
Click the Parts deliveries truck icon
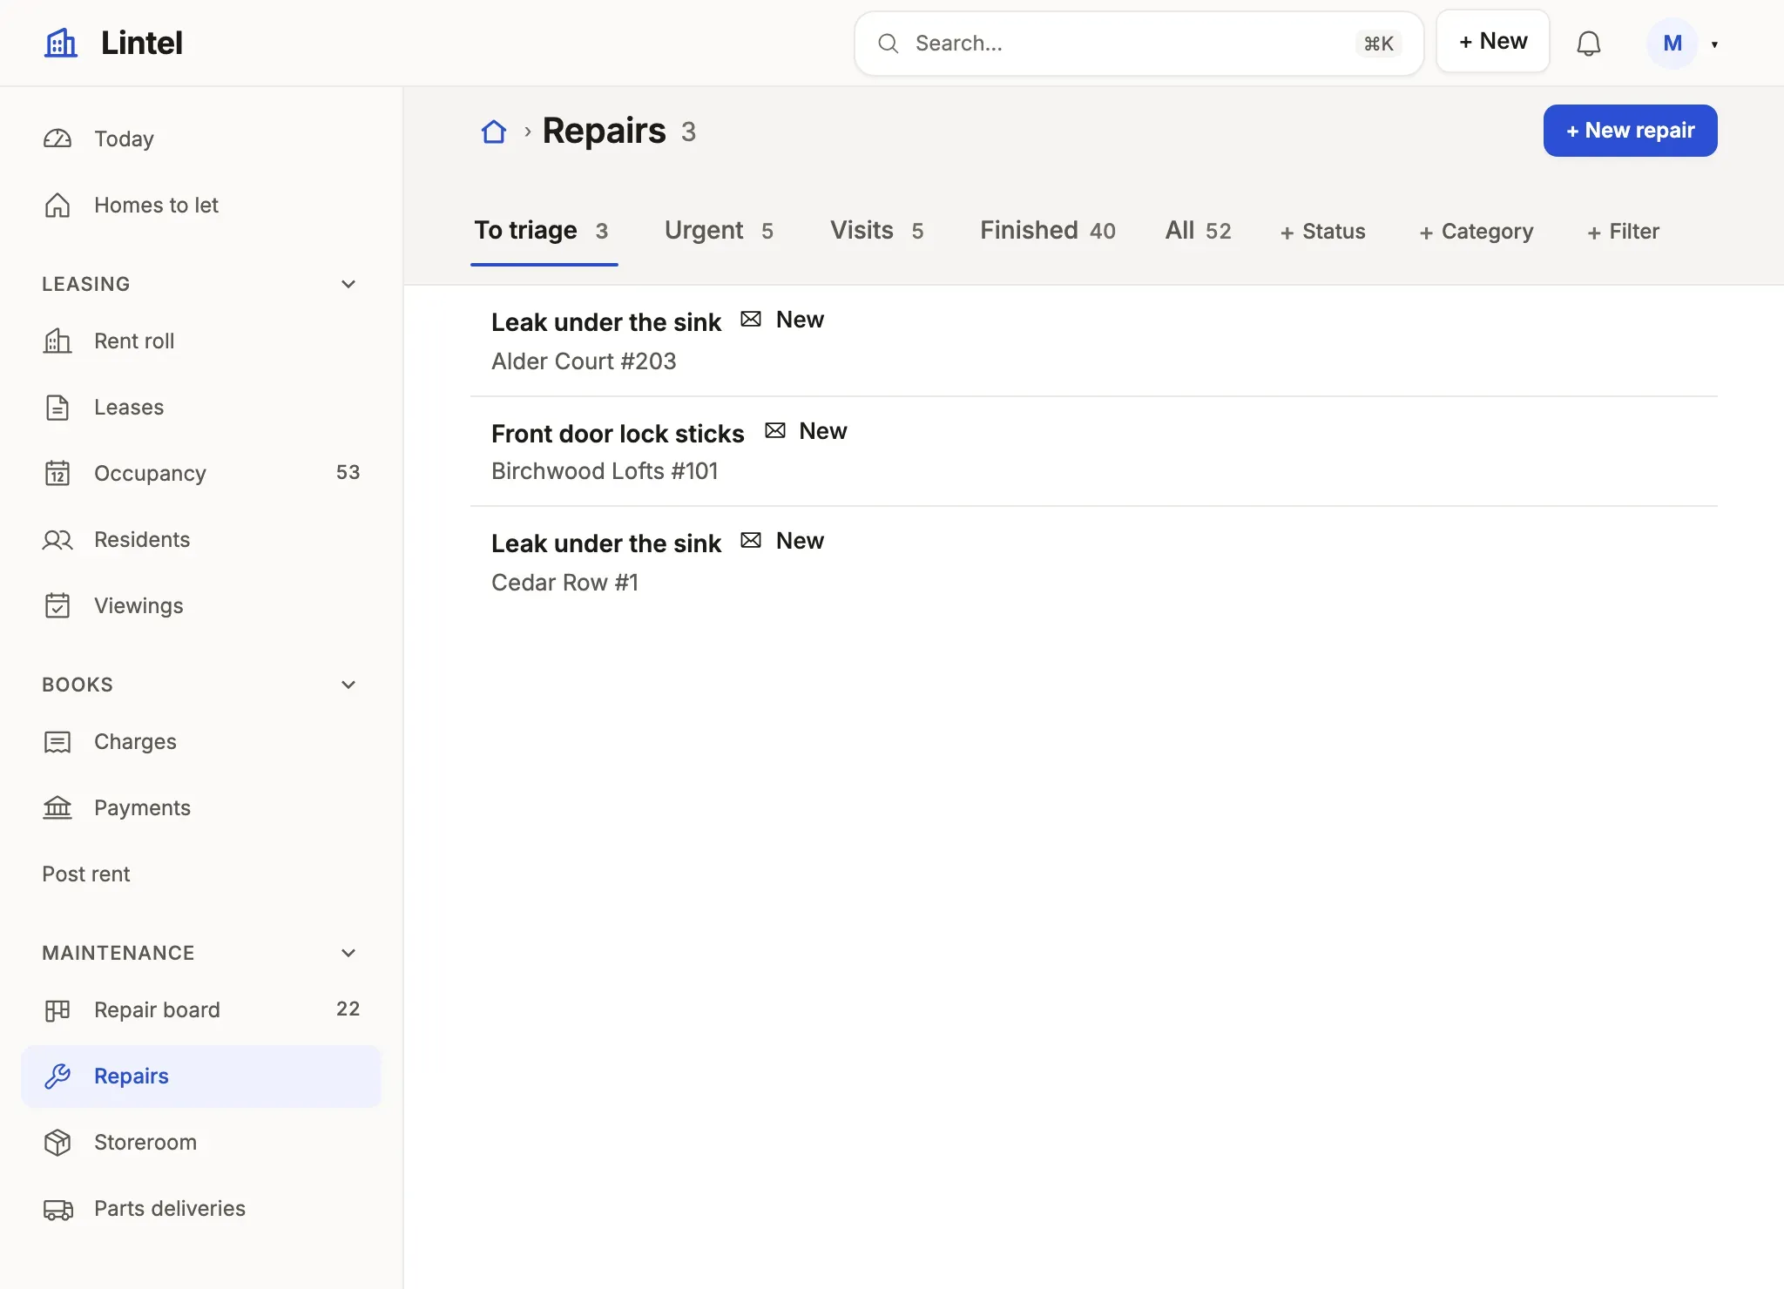coord(57,1209)
